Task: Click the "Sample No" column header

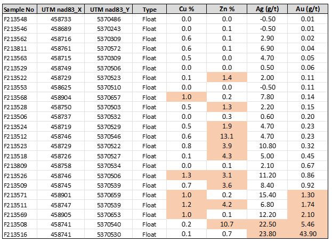Action: pos(19,10)
